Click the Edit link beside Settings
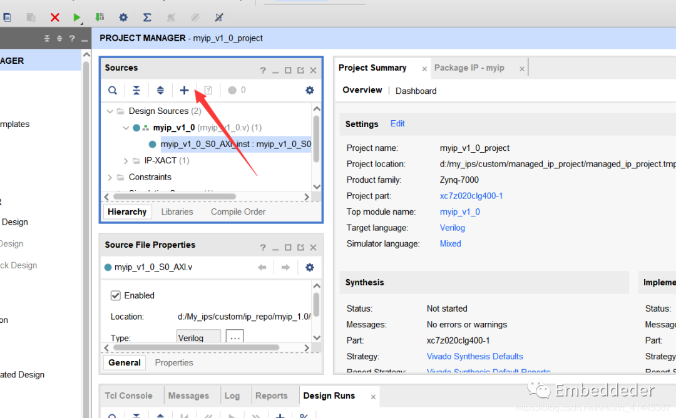Screen dimensions: 676x418 coord(397,124)
